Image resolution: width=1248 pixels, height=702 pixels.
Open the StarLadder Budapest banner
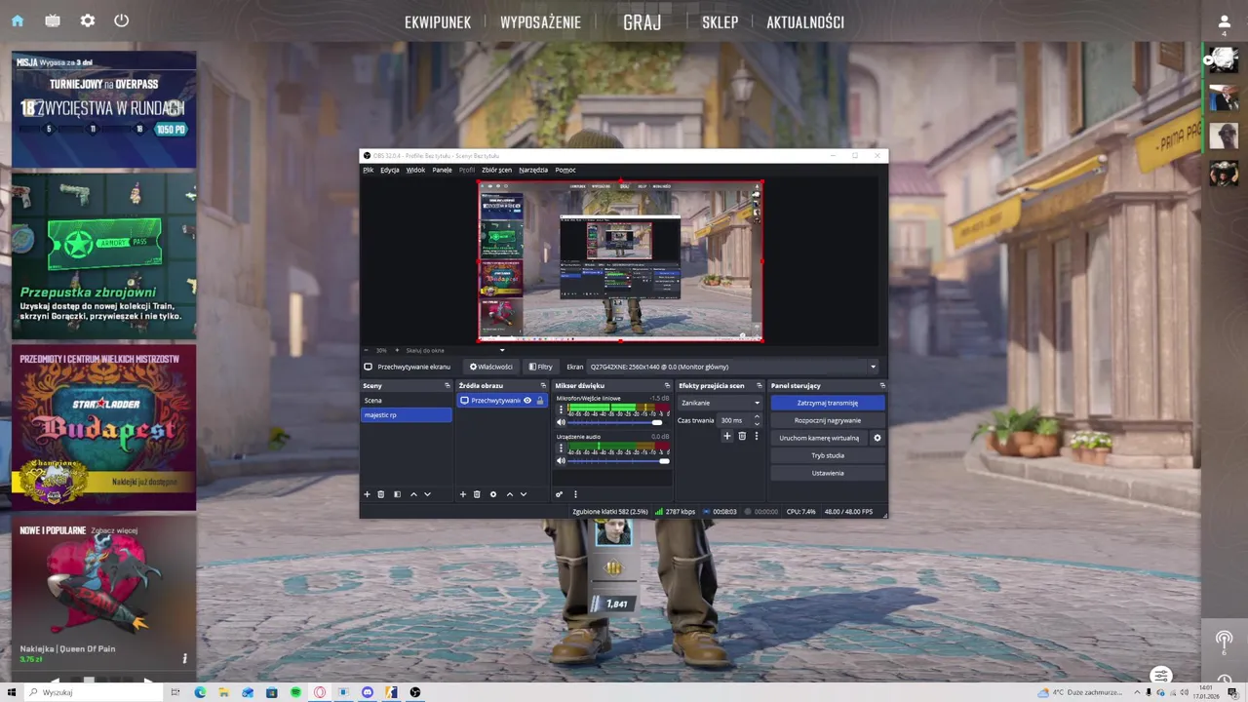104,427
